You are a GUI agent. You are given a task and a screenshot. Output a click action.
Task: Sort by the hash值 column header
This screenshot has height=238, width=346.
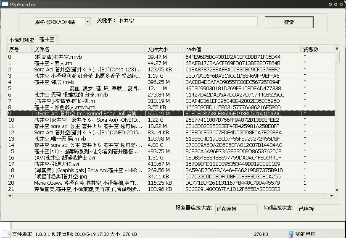(x=242, y=49)
